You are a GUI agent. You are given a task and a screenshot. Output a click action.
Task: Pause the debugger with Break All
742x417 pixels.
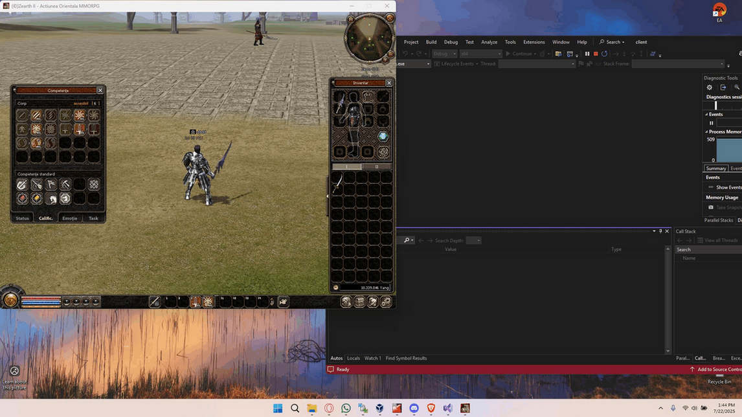(x=587, y=54)
